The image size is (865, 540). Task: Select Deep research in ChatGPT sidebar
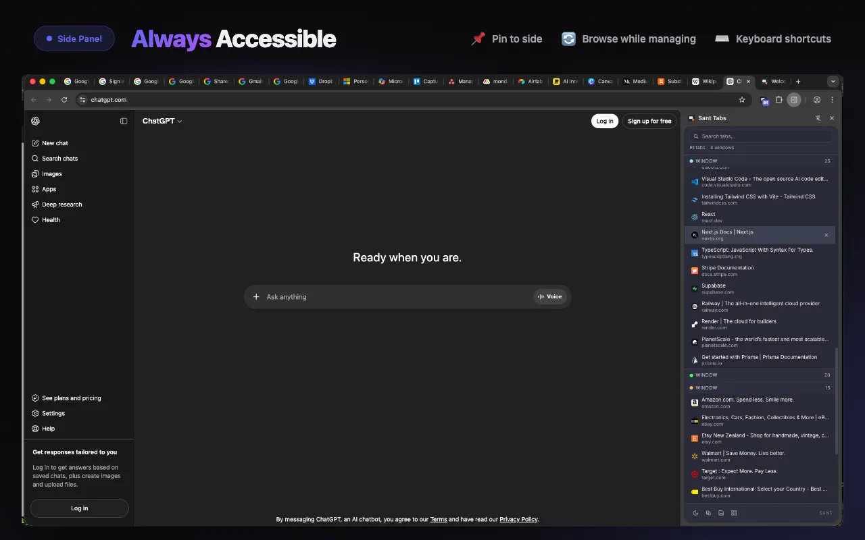click(61, 205)
